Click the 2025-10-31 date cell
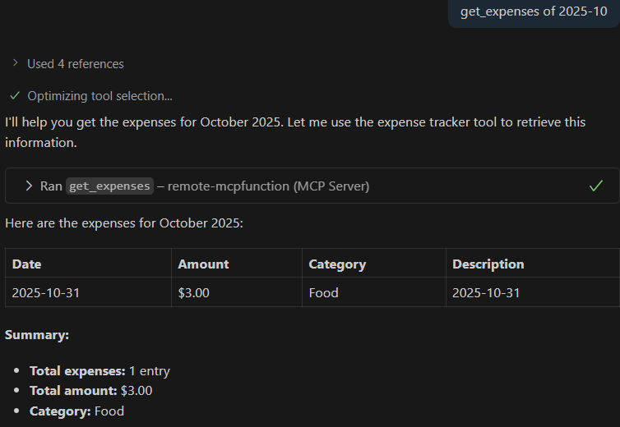This screenshot has width=620, height=427. [46, 292]
